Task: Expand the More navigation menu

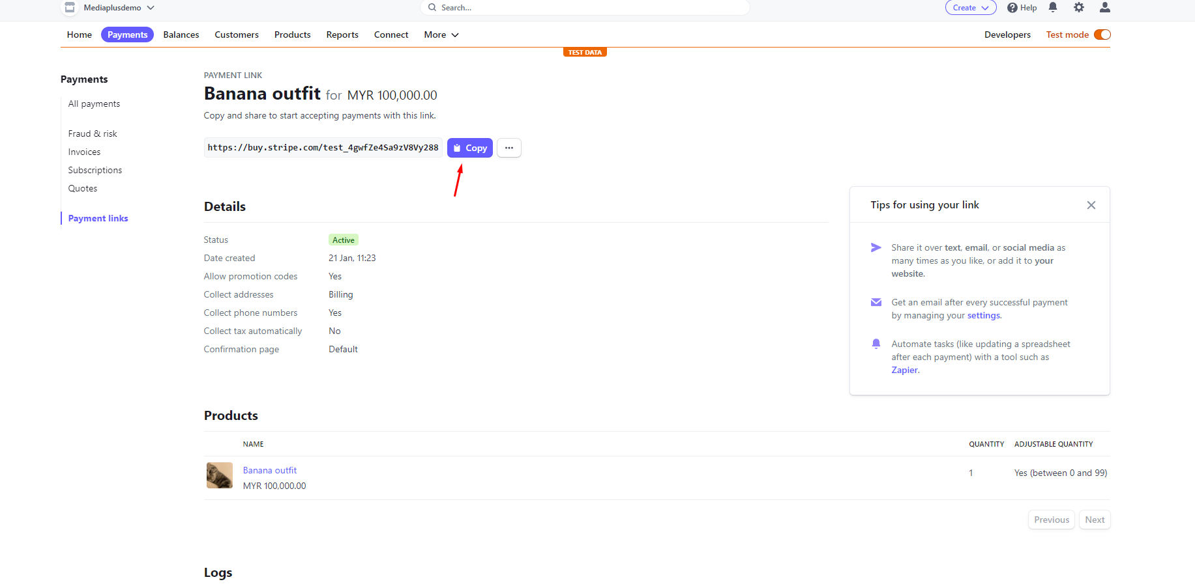Action: tap(441, 35)
